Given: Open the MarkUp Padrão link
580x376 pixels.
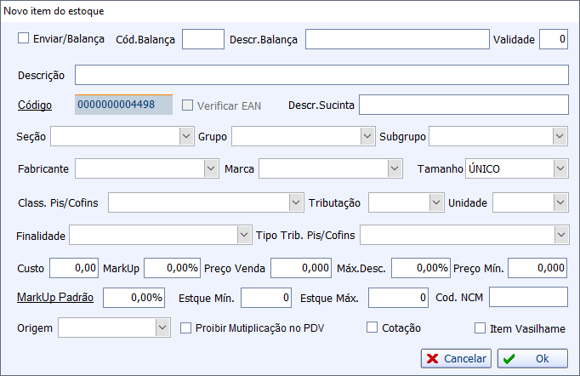Looking at the screenshot, I should [55, 298].
